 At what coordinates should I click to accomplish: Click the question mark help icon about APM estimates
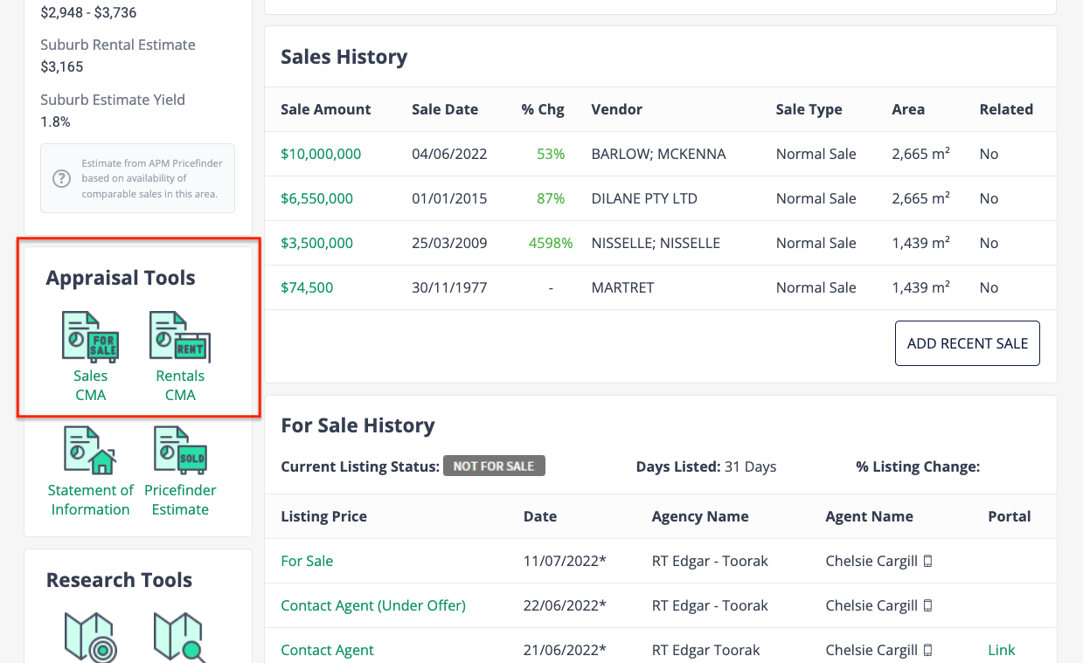[60, 178]
